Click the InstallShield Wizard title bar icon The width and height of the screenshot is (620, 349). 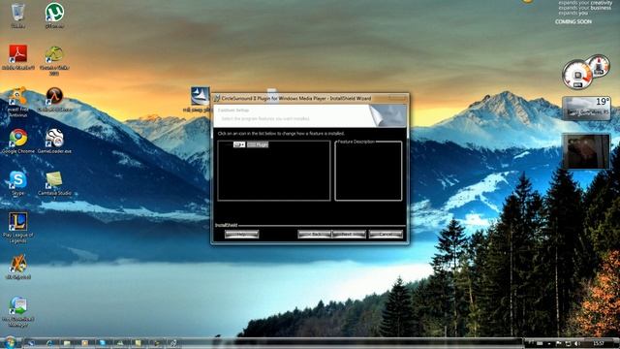(x=217, y=98)
